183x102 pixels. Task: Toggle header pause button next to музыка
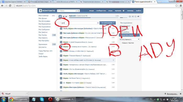(x=123, y=11)
